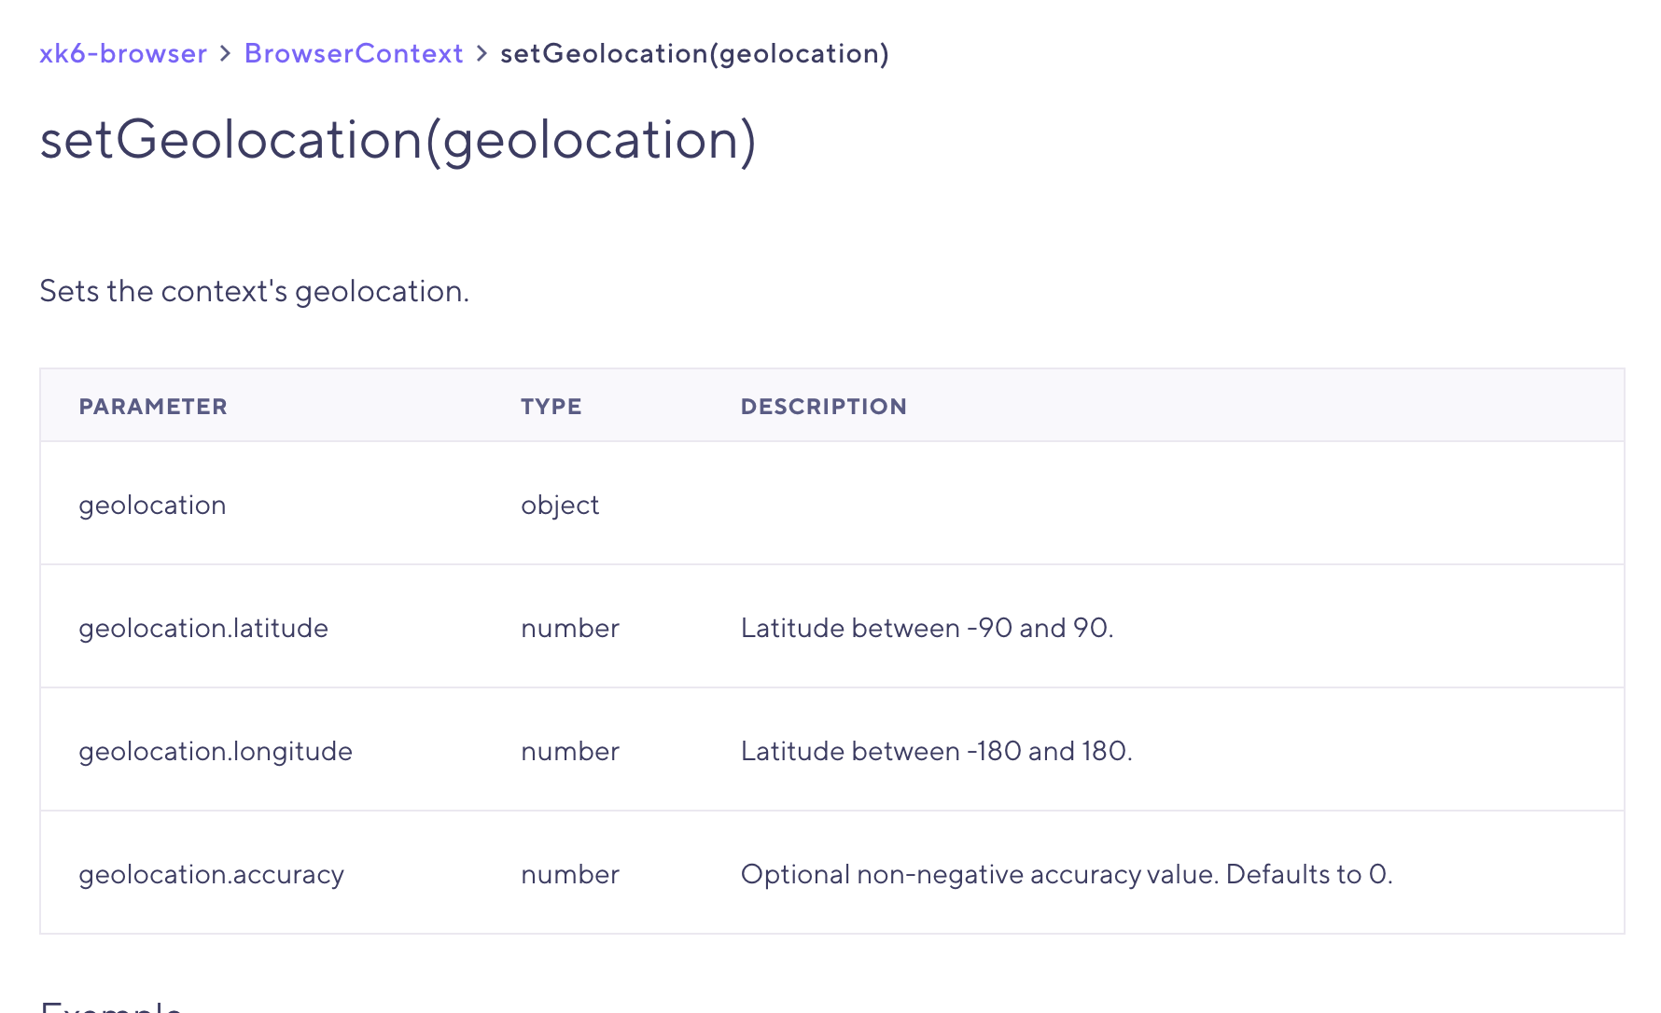Select the PARAMETER column header
Viewport: 1661px width, 1013px height.
click(152, 406)
